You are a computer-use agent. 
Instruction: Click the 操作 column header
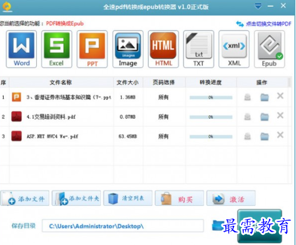262,82
